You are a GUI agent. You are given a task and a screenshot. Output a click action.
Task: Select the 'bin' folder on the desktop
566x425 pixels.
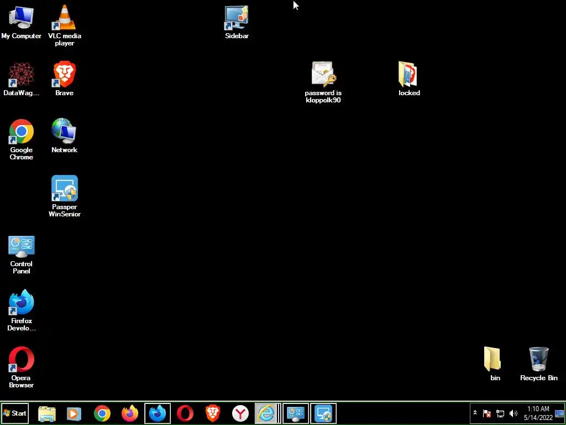[495, 364]
